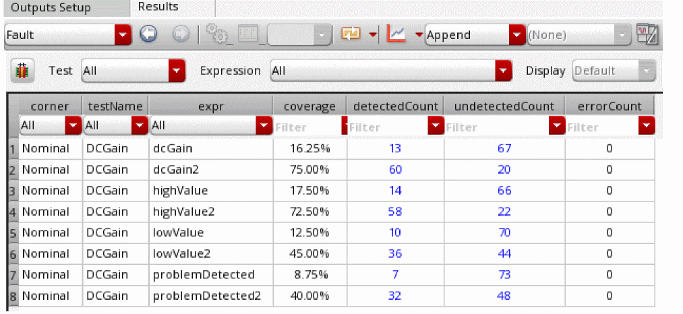The image size is (683, 314).
Task: Sort by the undetectedCount column header
Action: click(504, 106)
